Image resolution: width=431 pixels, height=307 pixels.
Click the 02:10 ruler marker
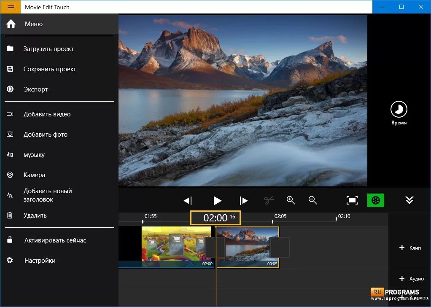pyautogui.click(x=344, y=216)
